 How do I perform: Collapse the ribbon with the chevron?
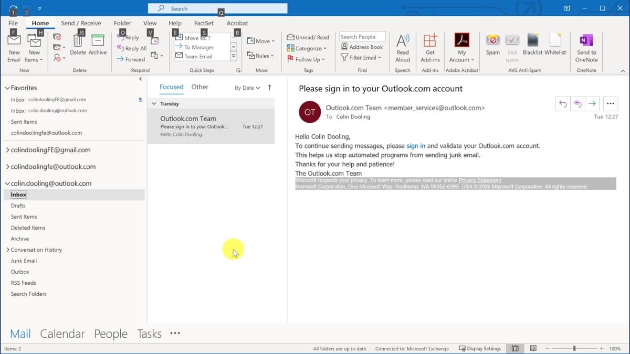623,71
